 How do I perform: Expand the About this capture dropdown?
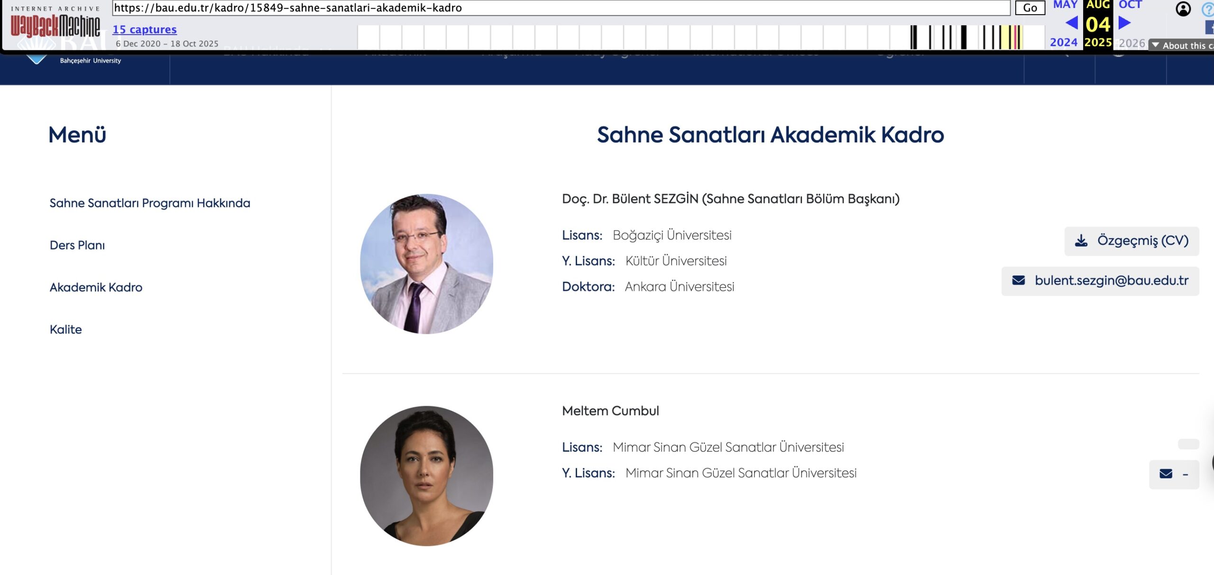[x=1180, y=46]
